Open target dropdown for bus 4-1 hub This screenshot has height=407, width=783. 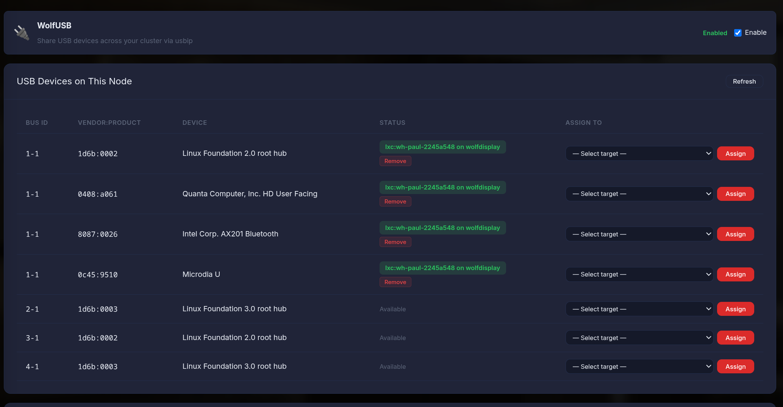[639, 367]
